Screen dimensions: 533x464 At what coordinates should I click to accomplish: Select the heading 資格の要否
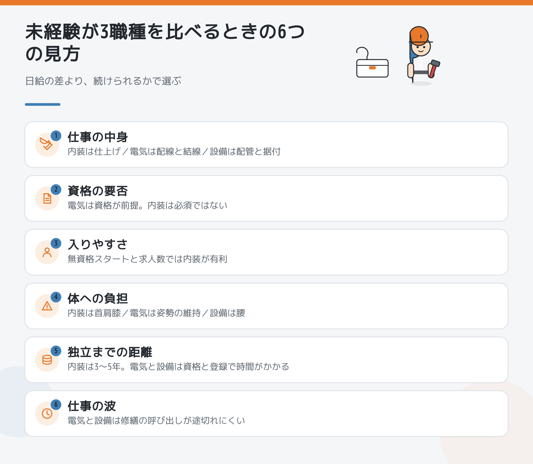point(98,191)
